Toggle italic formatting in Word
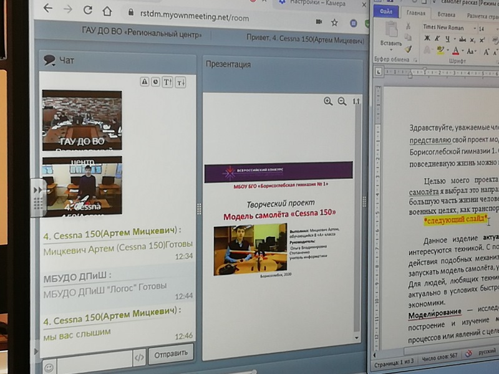This screenshot has height=374, width=499. click(438, 39)
